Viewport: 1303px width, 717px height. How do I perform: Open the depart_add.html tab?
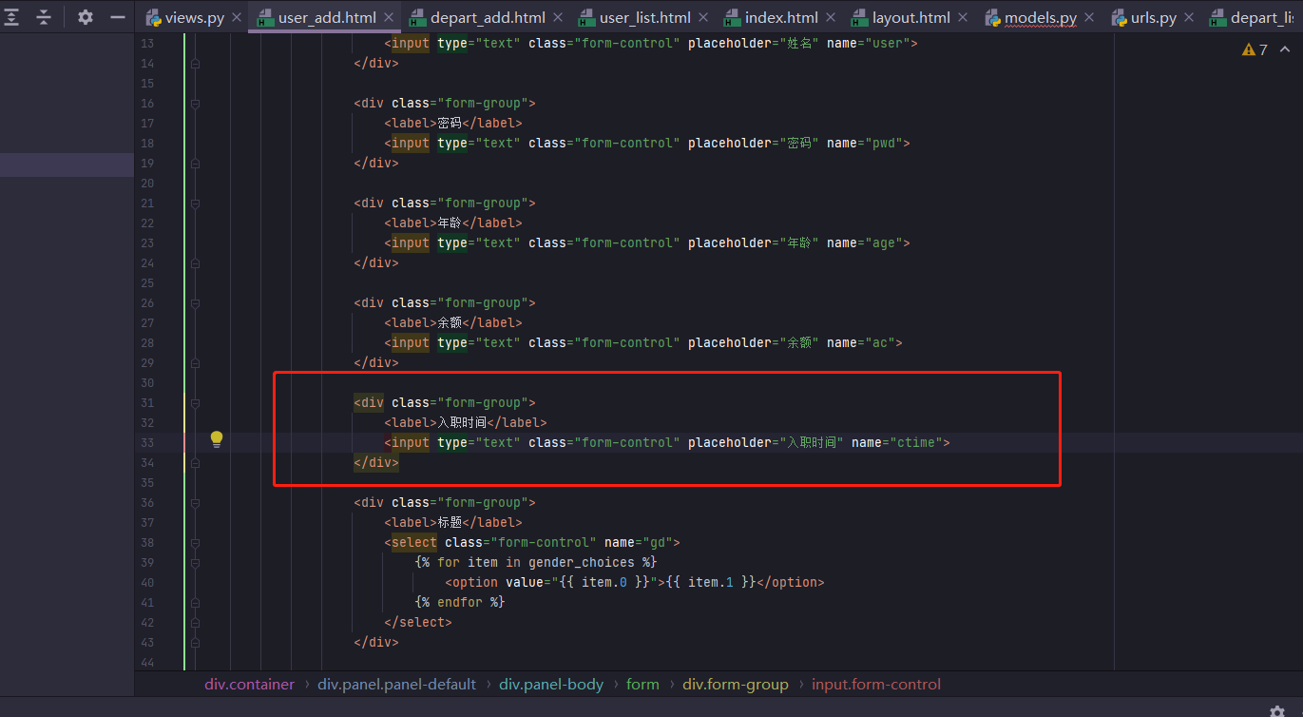[x=488, y=17]
